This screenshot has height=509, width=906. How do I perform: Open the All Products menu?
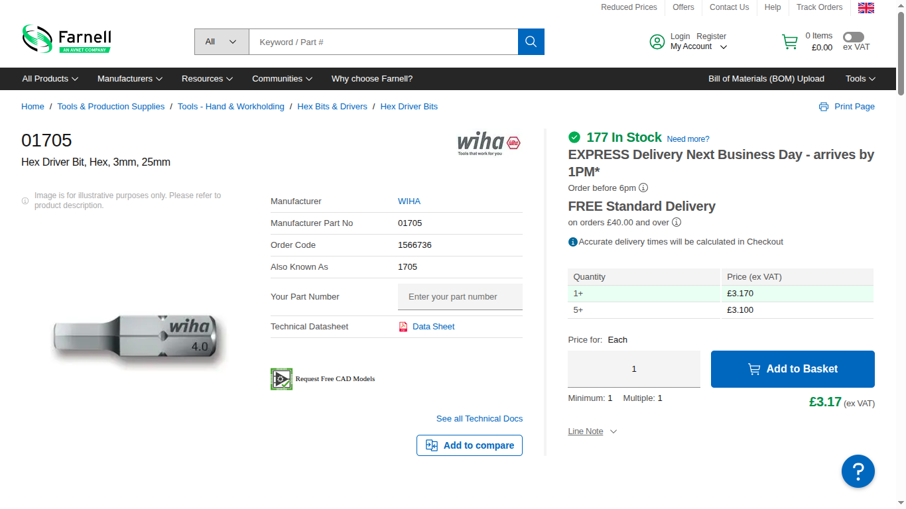click(50, 79)
